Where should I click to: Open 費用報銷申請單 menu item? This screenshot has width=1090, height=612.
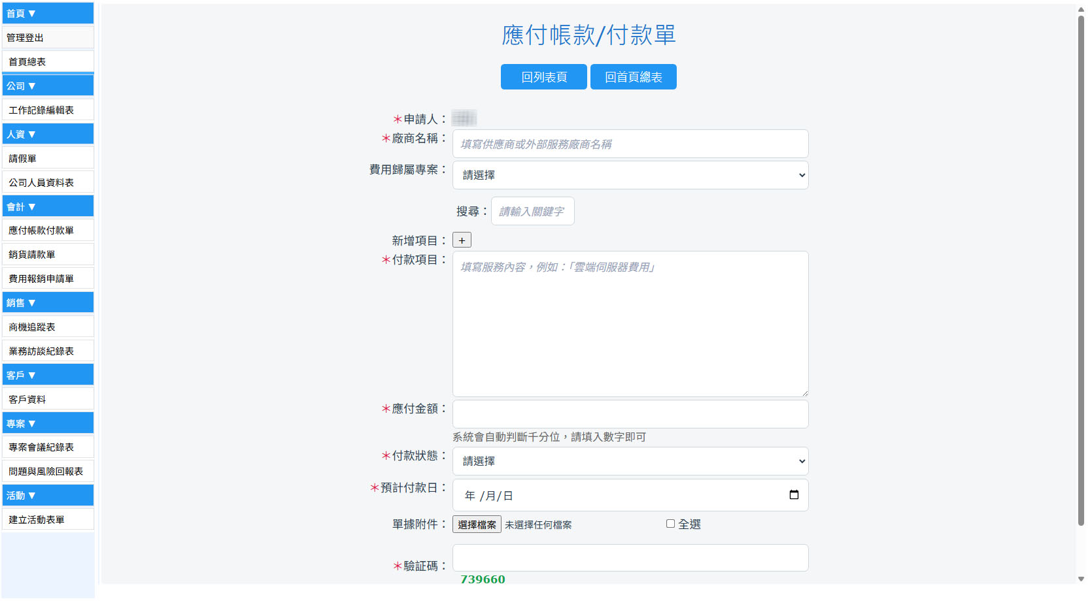(48, 278)
